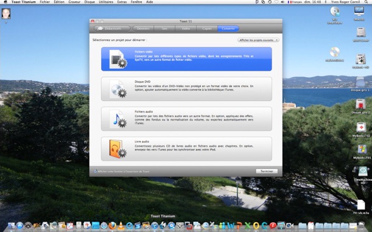Open the Toast Titanium application menu

(24, 2)
